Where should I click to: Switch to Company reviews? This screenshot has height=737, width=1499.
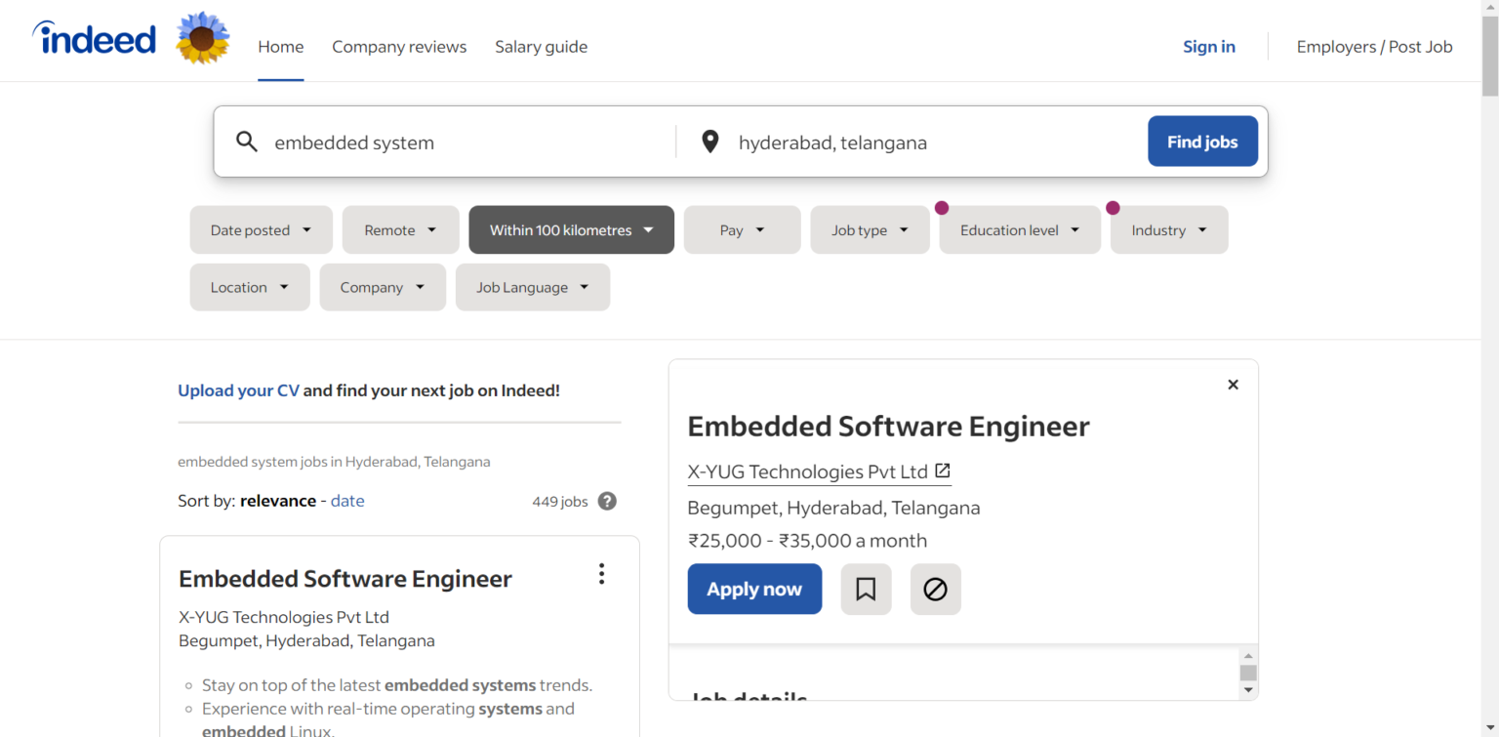[x=399, y=46]
